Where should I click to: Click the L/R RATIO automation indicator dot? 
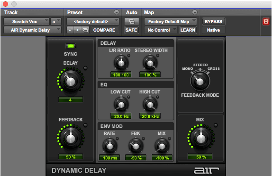tap(129, 56)
